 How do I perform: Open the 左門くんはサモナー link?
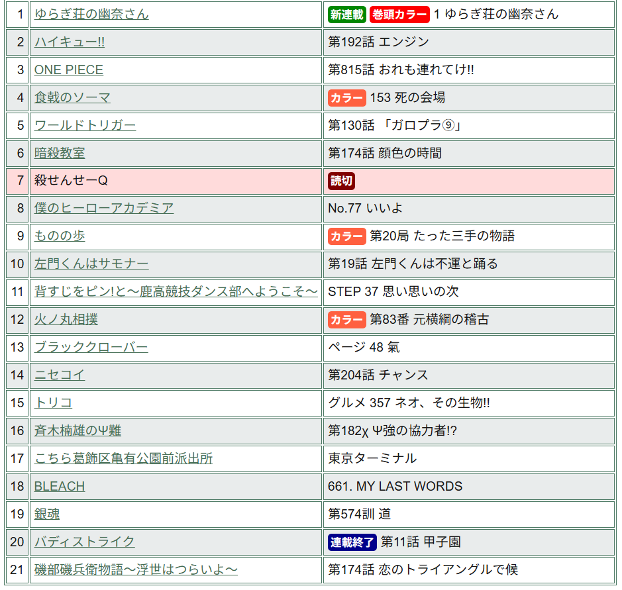coord(91,264)
